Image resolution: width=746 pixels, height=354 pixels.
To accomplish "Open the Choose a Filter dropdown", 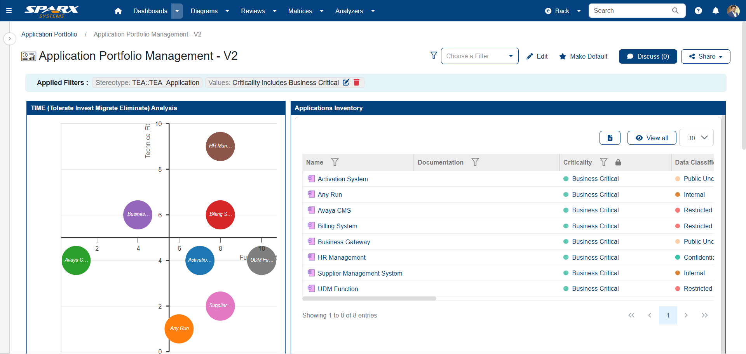I will 479,56.
